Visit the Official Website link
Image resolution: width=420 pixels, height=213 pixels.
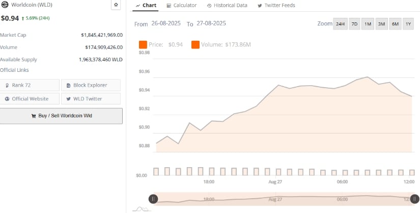[x=30, y=99]
